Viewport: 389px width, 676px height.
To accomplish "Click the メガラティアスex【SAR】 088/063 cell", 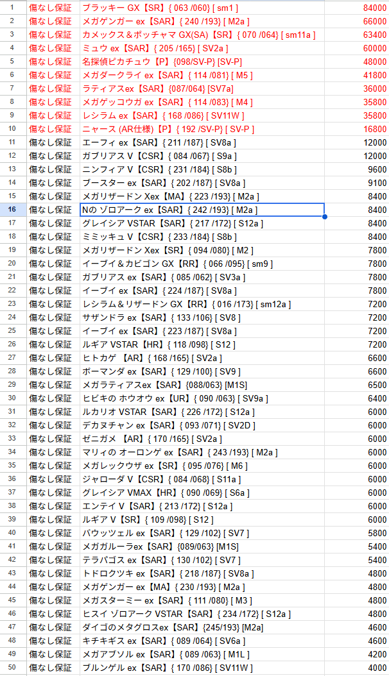I will pos(202,385).
